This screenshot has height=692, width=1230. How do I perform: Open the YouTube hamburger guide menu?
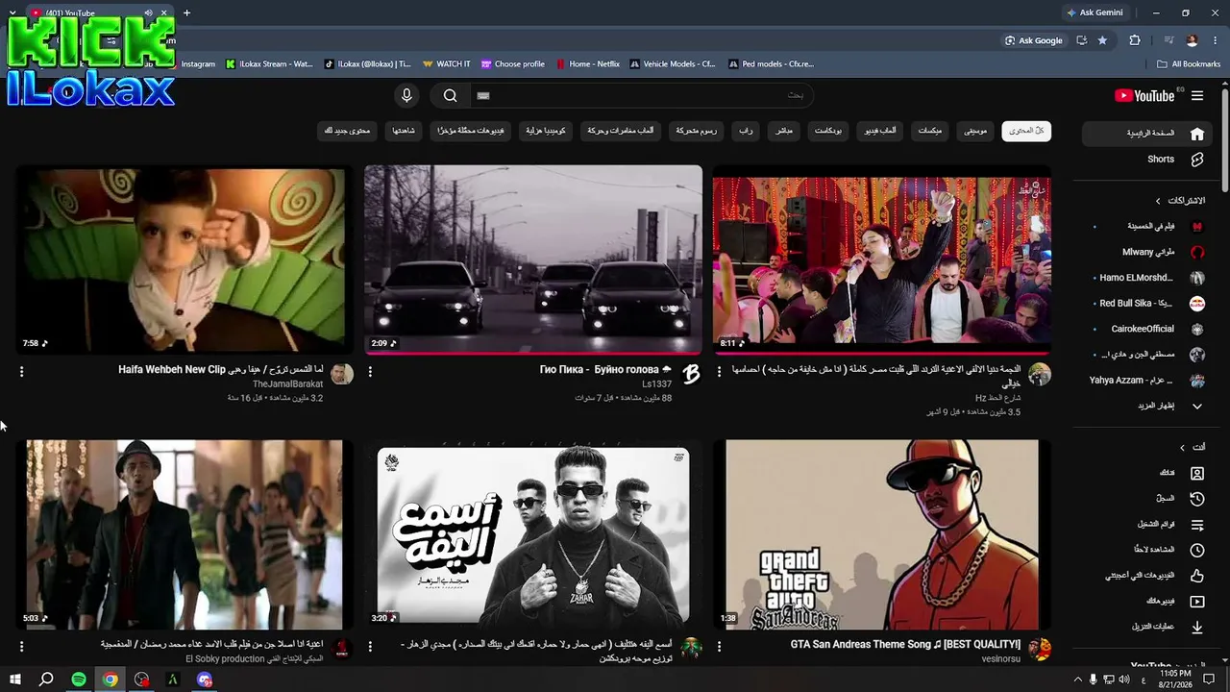(x=1197, y=95)
